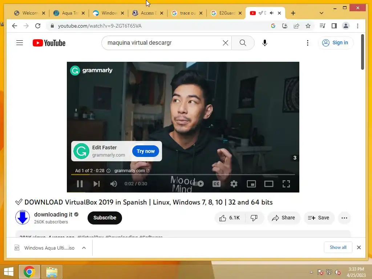Share the VirtualBox video

[x=284, y=218]
